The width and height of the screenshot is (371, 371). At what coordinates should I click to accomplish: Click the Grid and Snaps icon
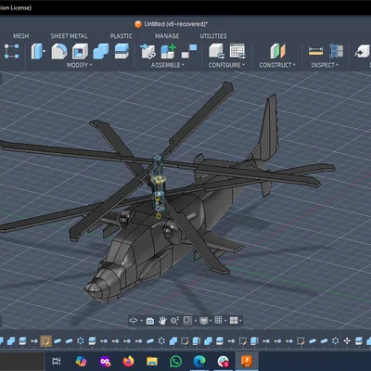coord(218,320)
